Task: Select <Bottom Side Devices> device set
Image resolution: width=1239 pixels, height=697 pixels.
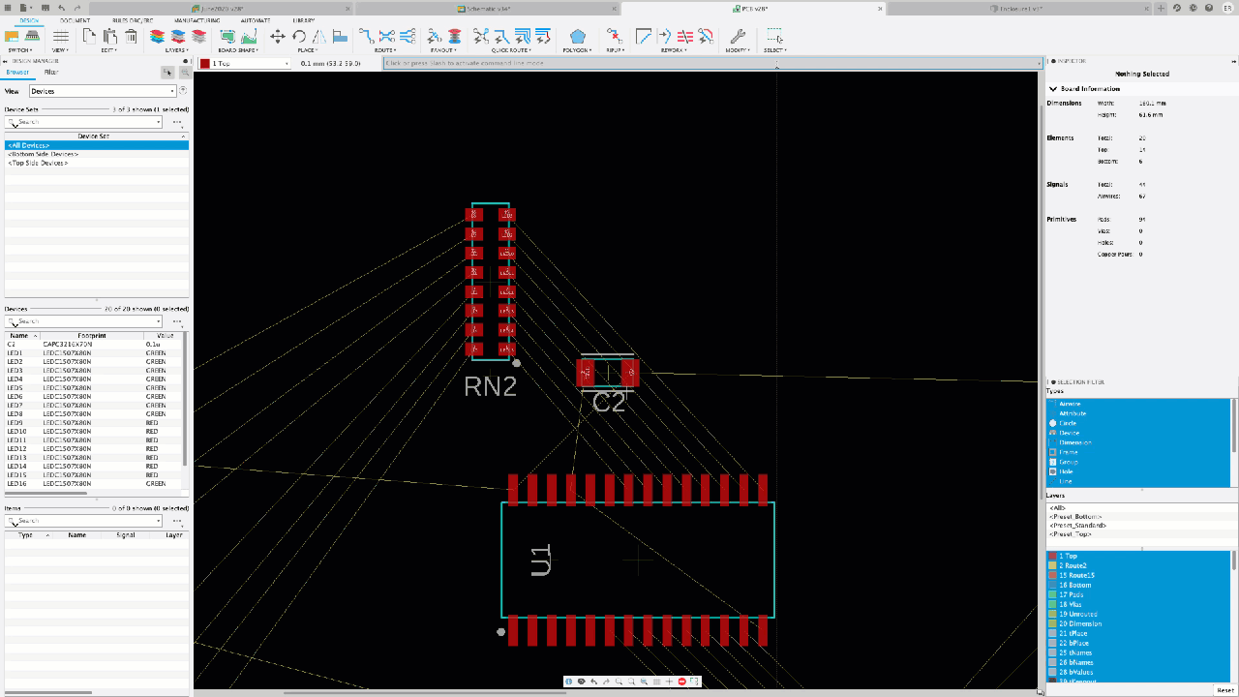Action: click(x=97, y=154)
